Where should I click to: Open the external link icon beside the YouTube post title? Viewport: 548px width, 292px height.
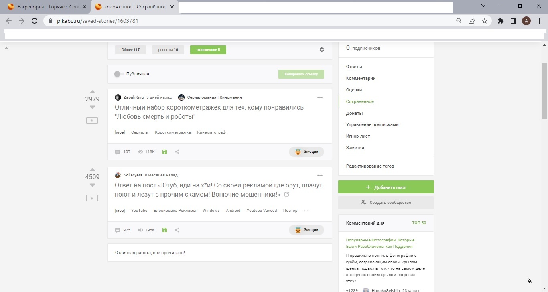[x=286, y=195]
